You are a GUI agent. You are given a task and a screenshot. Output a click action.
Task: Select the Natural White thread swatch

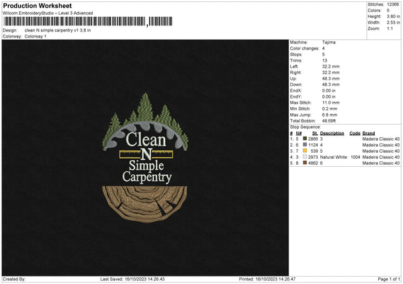coord(305,157)
